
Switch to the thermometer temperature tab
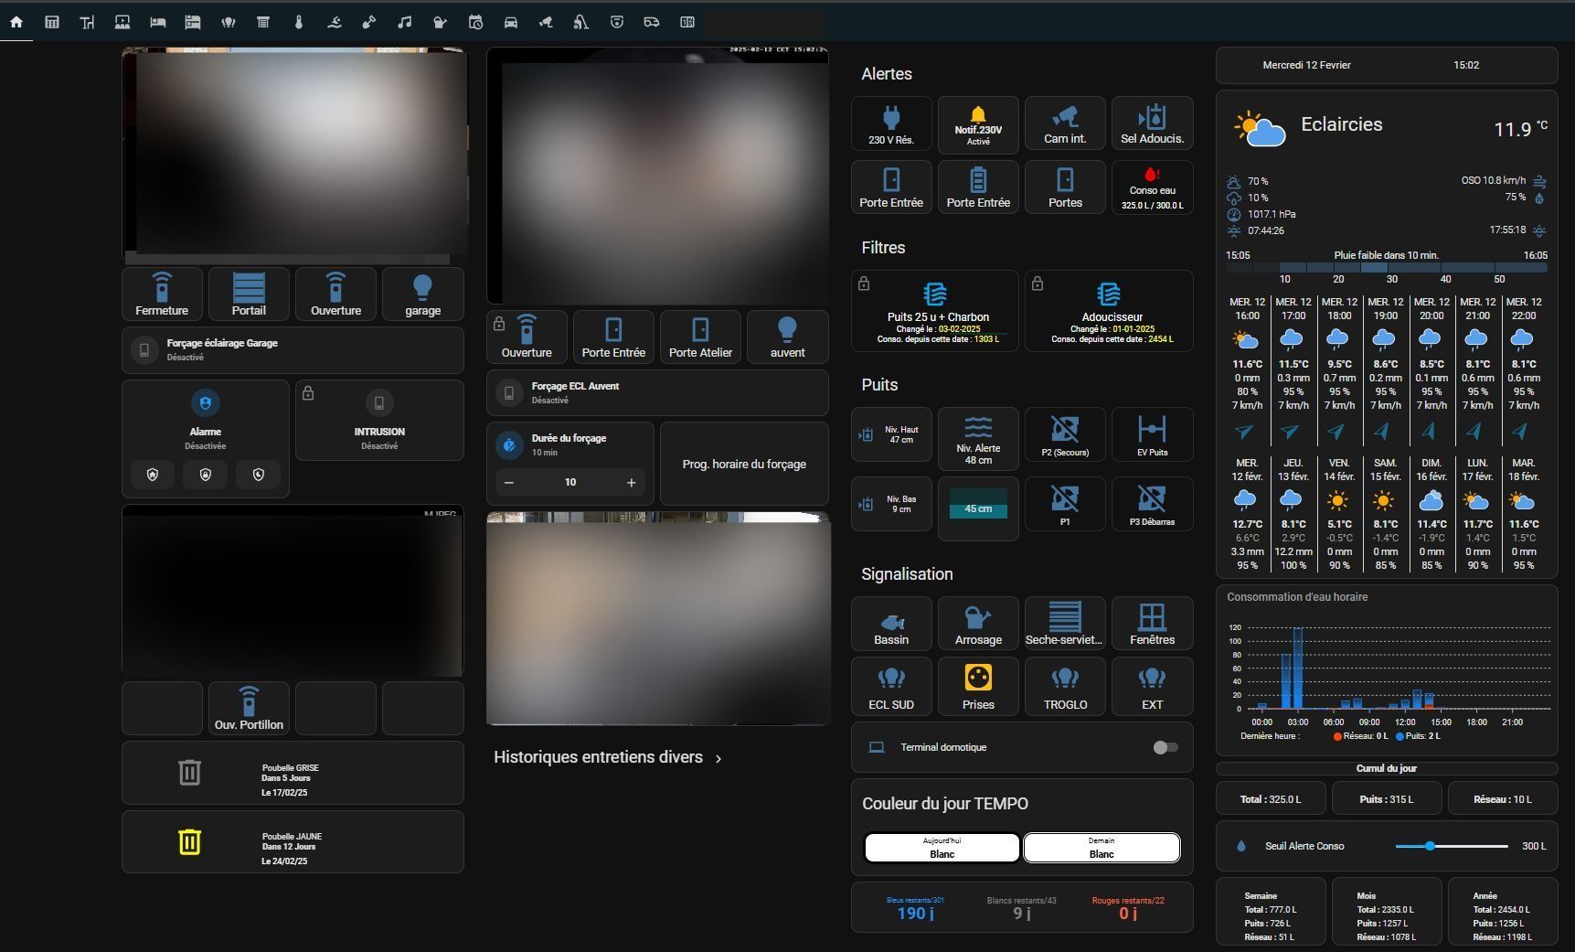(298, 22)
